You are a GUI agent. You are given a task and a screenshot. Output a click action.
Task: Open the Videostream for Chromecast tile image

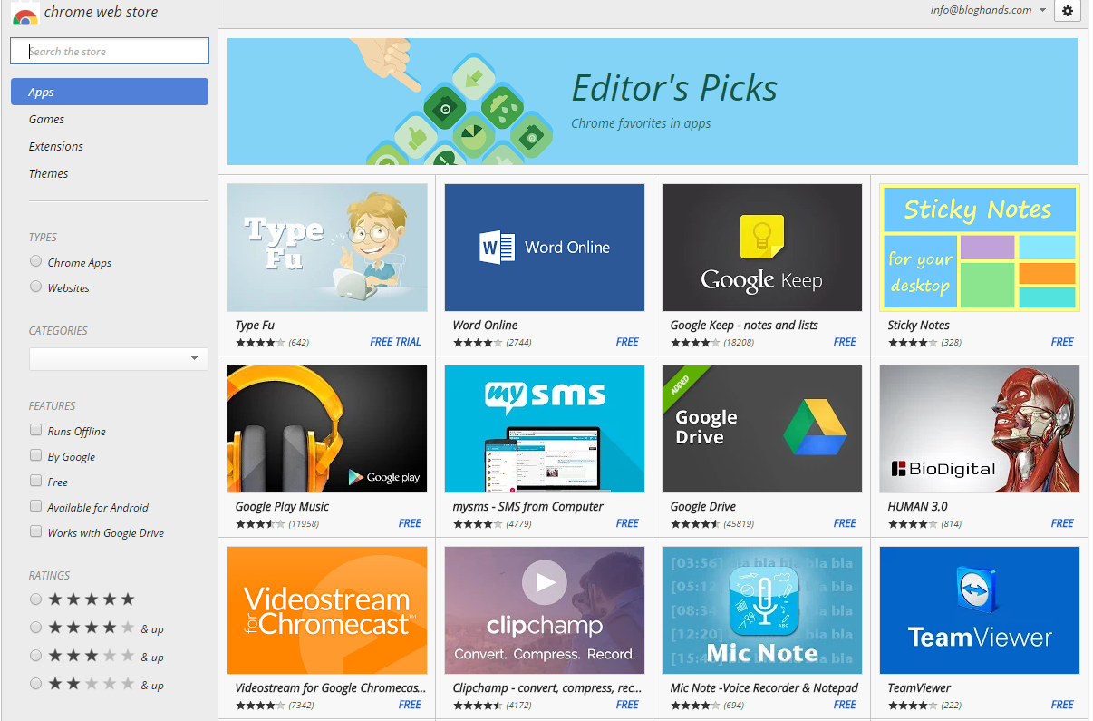pos(327,610)
